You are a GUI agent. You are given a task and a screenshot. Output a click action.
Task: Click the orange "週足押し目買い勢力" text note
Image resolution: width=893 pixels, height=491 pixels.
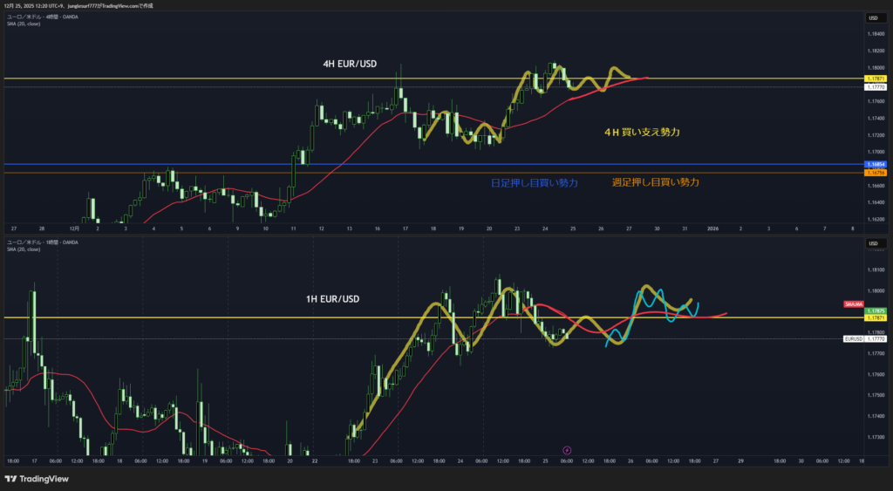655,182
